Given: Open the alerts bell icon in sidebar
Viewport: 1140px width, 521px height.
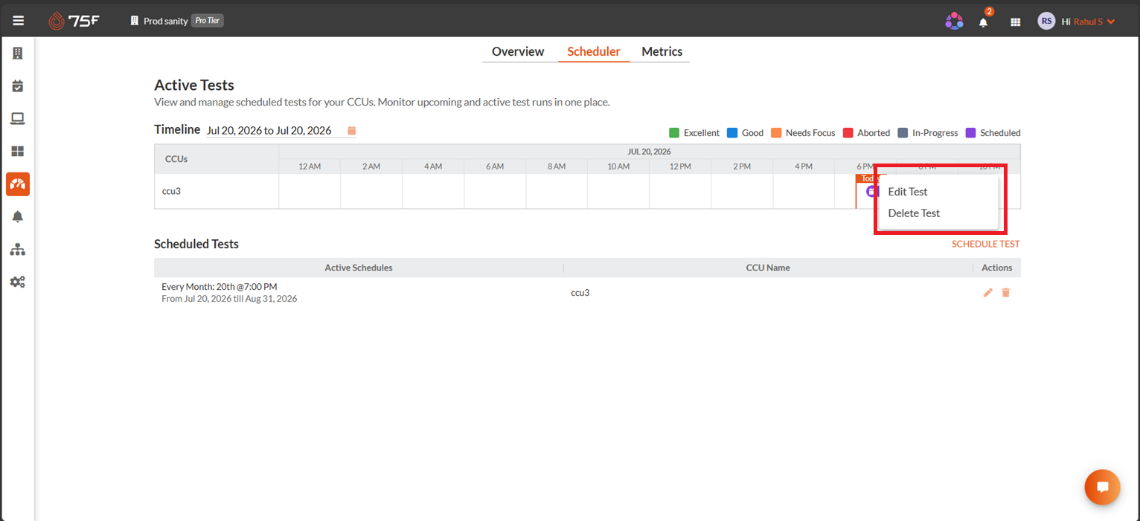Looking at the screenshot, I should pyautogui.click(x=18, y=216).
